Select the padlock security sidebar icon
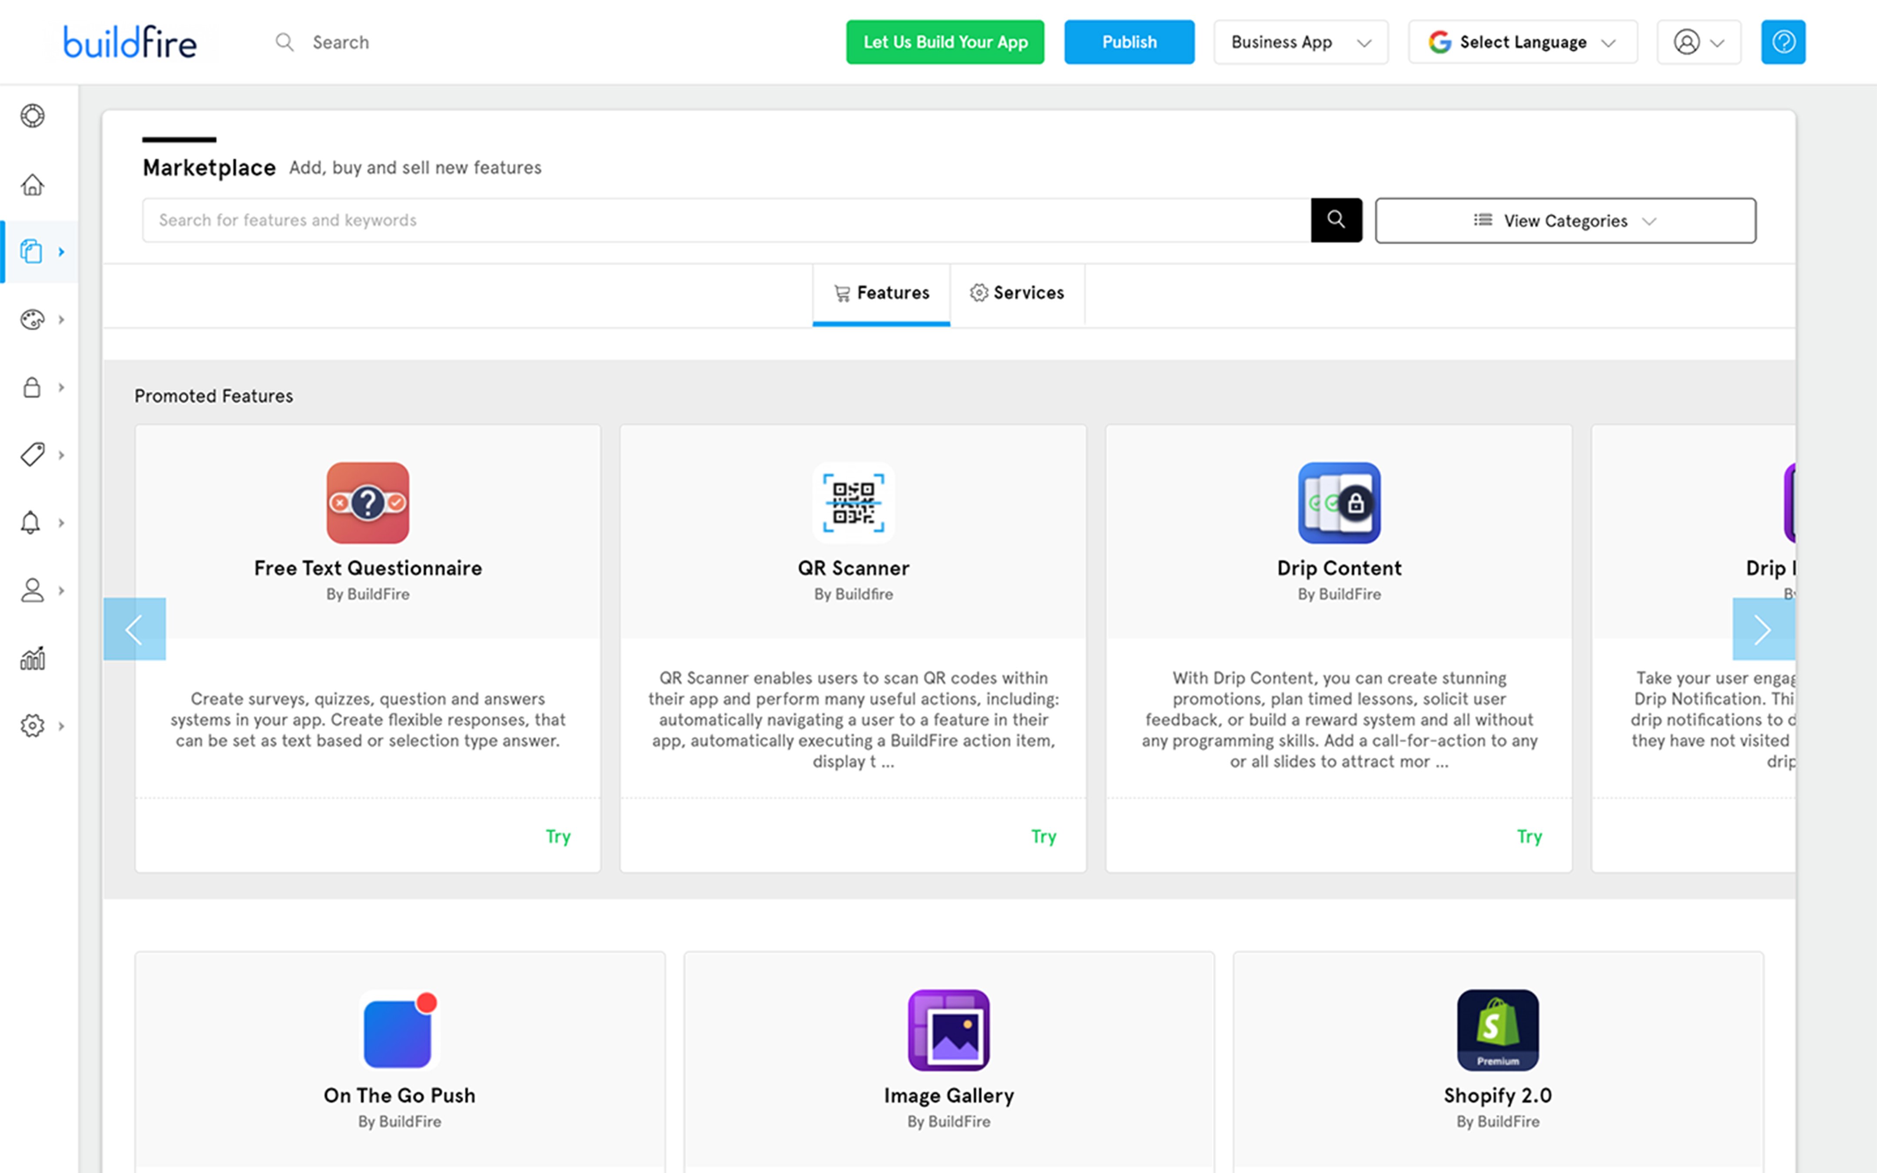The image size is (1877, 1173). click(32, 387)
